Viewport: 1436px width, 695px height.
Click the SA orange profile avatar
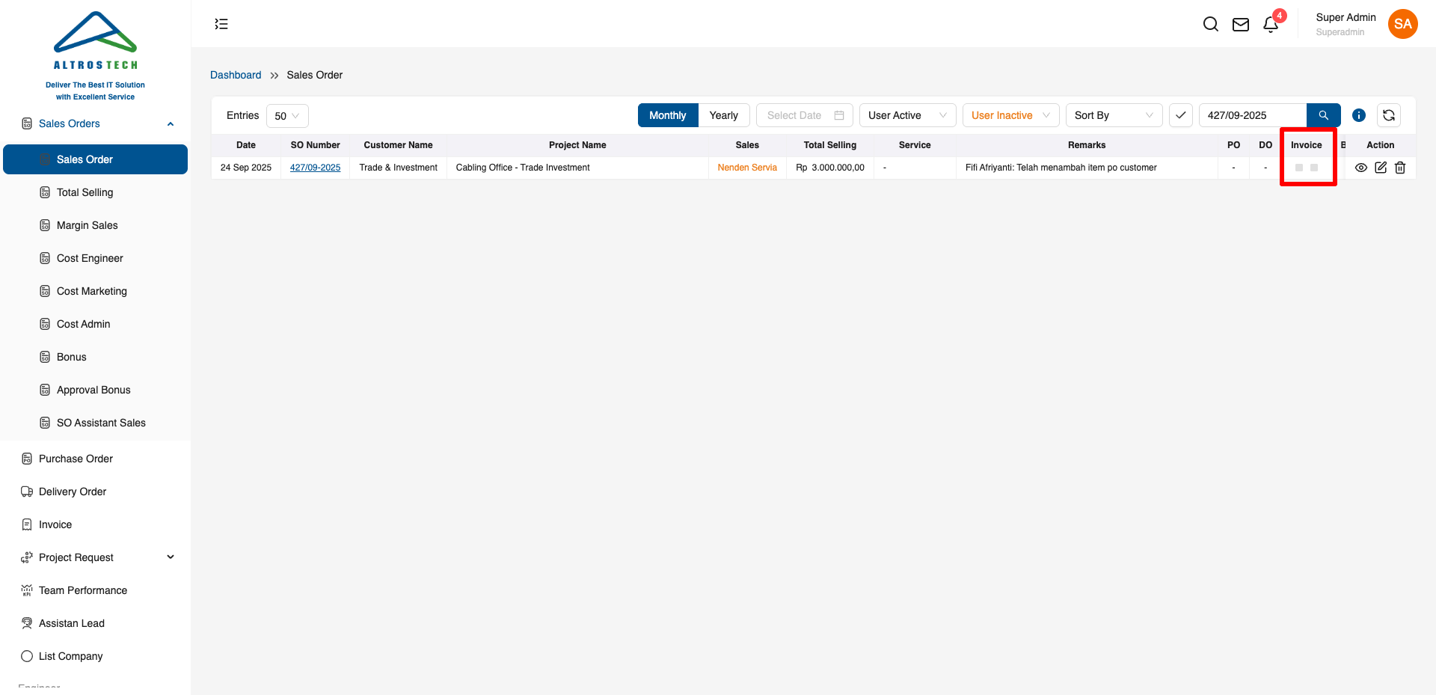1402,24
